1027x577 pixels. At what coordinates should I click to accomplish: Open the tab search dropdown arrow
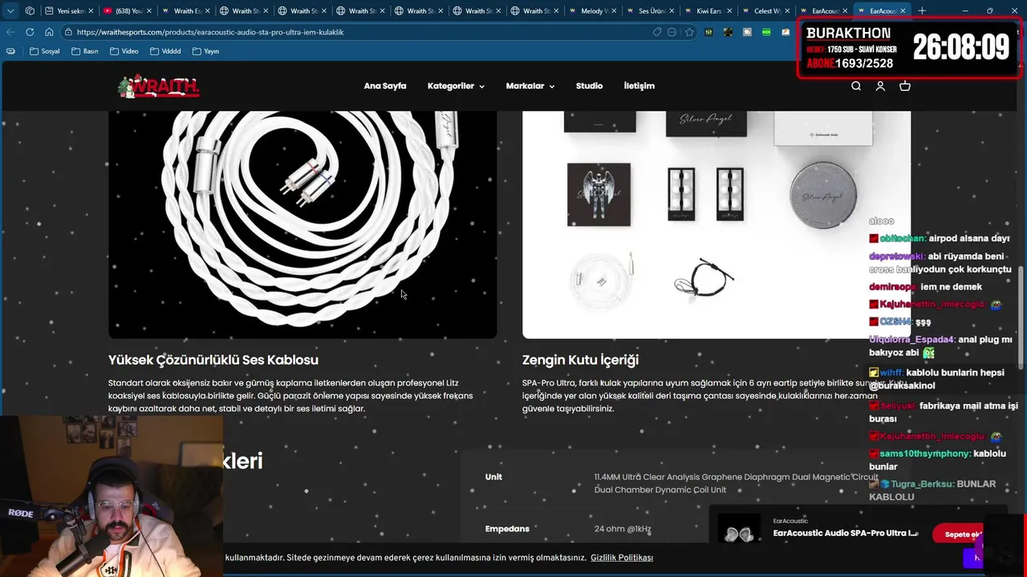click(10, 11)
